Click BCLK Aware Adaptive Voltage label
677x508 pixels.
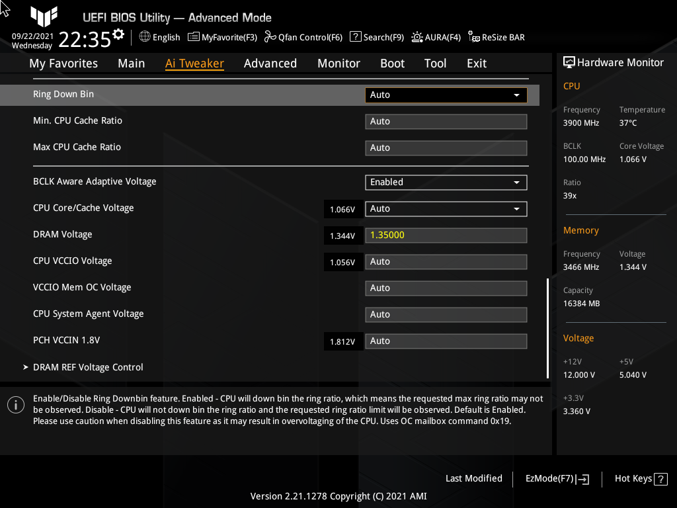pos(95,181)
